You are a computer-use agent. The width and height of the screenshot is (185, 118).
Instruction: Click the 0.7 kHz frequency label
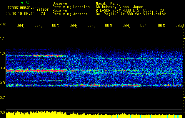(x=2, y=97)
